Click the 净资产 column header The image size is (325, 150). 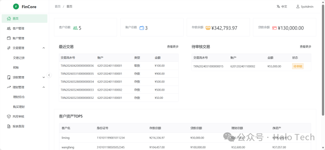tap(277, 128)
